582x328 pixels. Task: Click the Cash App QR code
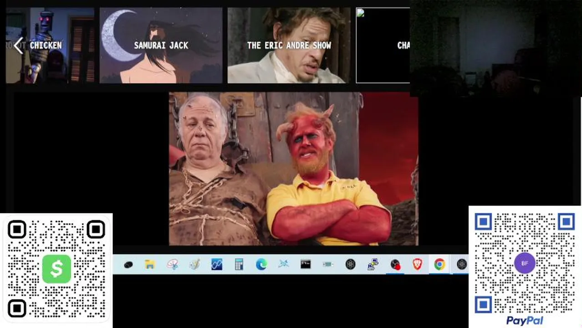56,270
